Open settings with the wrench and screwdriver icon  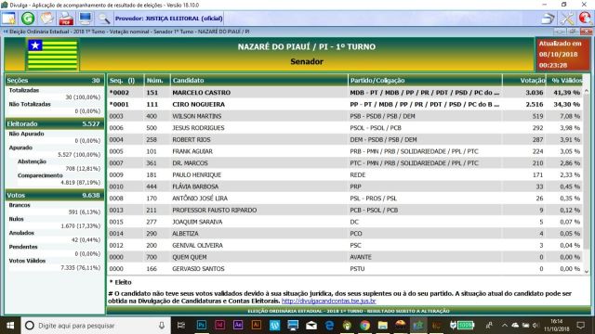click(x=567, y=19)
